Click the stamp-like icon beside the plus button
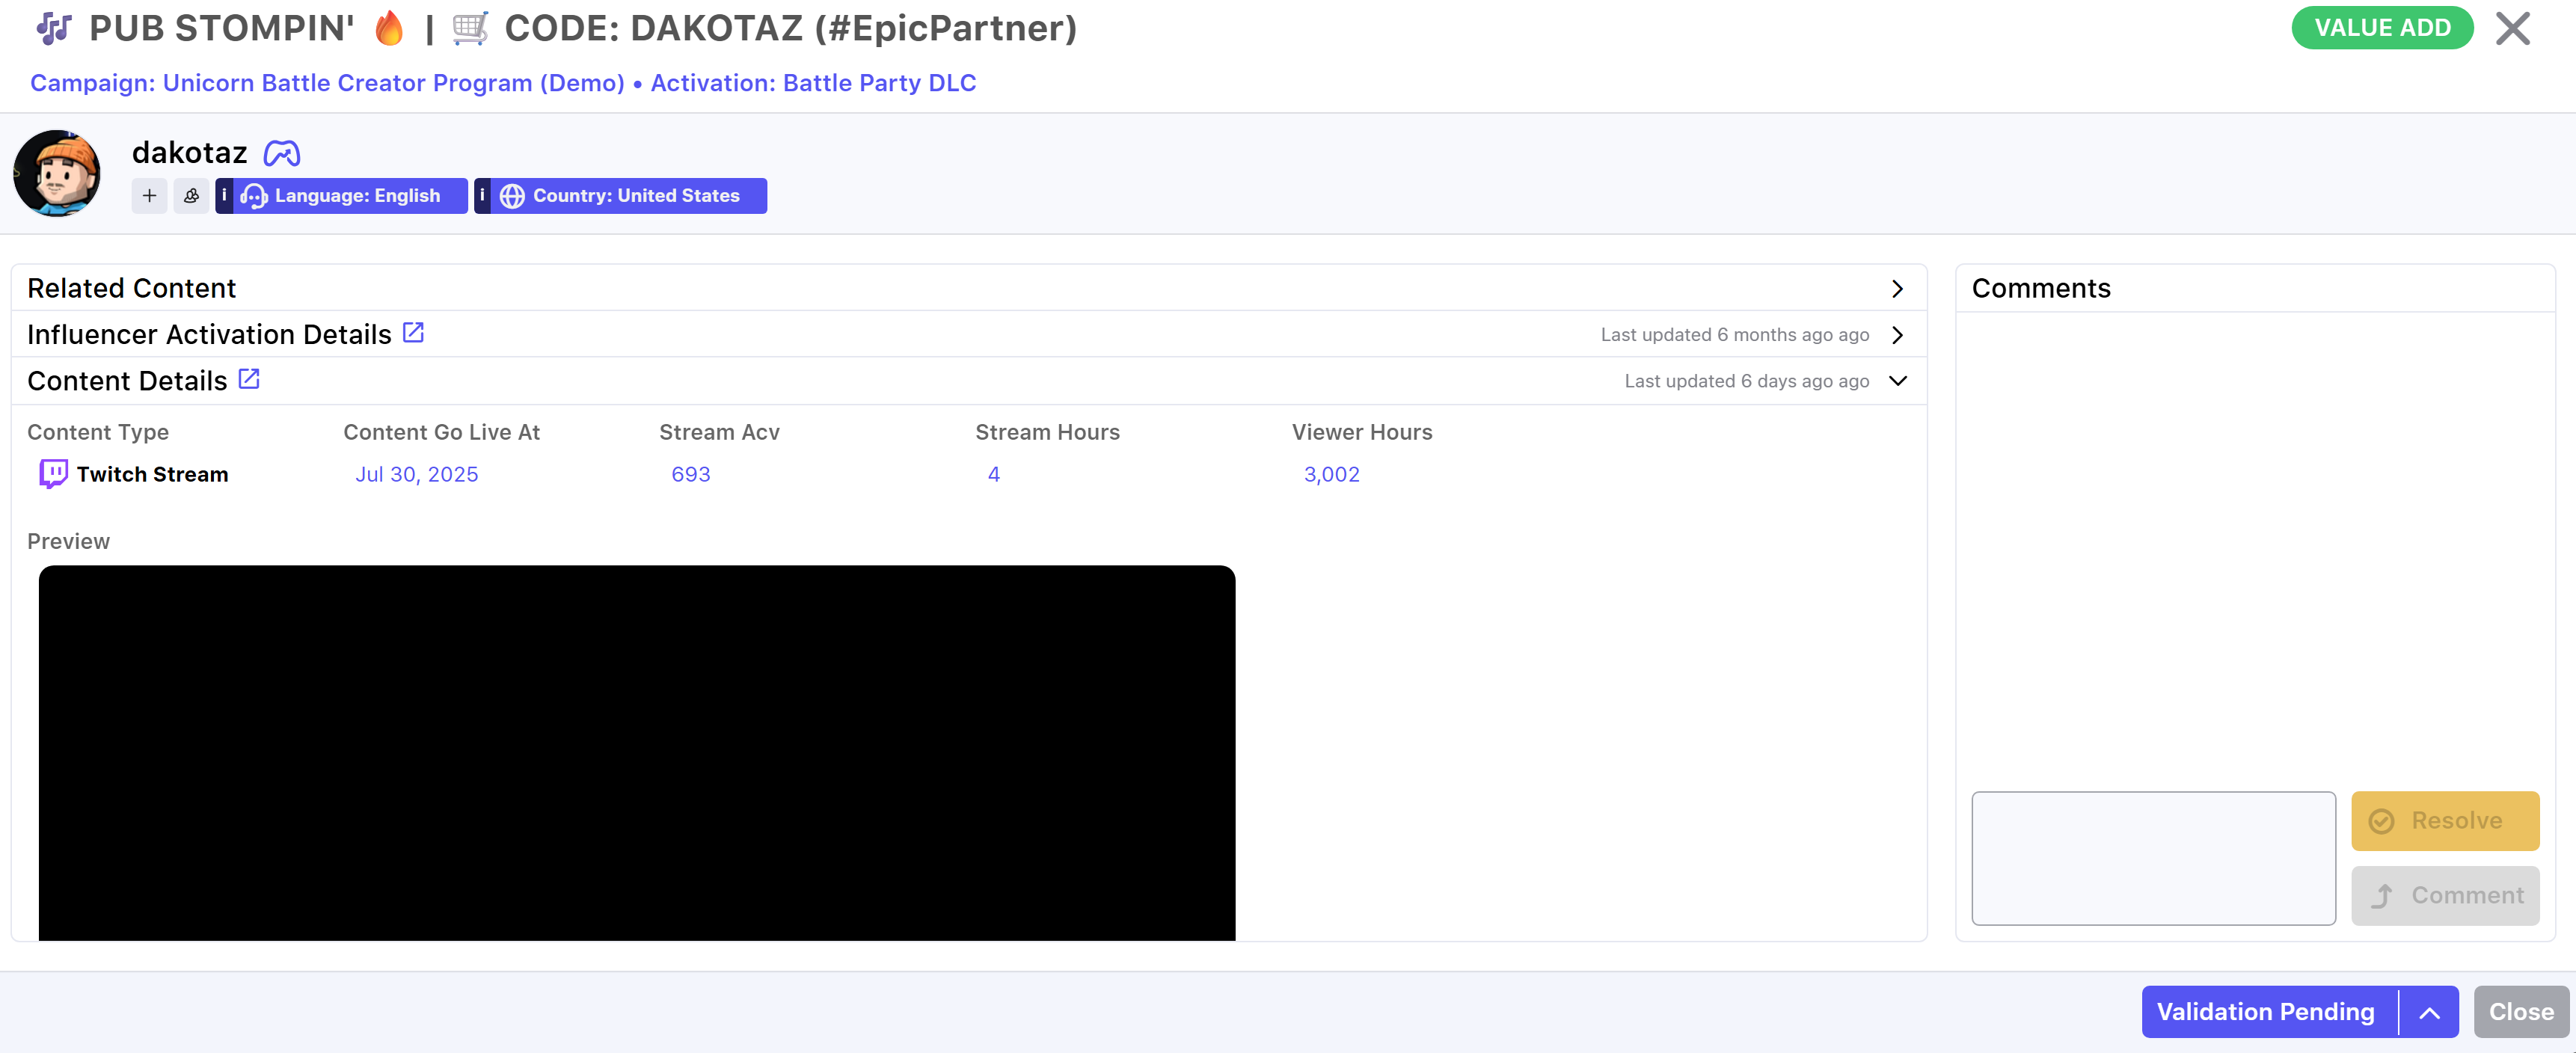 pyautogui.click(x=191, y=196)
